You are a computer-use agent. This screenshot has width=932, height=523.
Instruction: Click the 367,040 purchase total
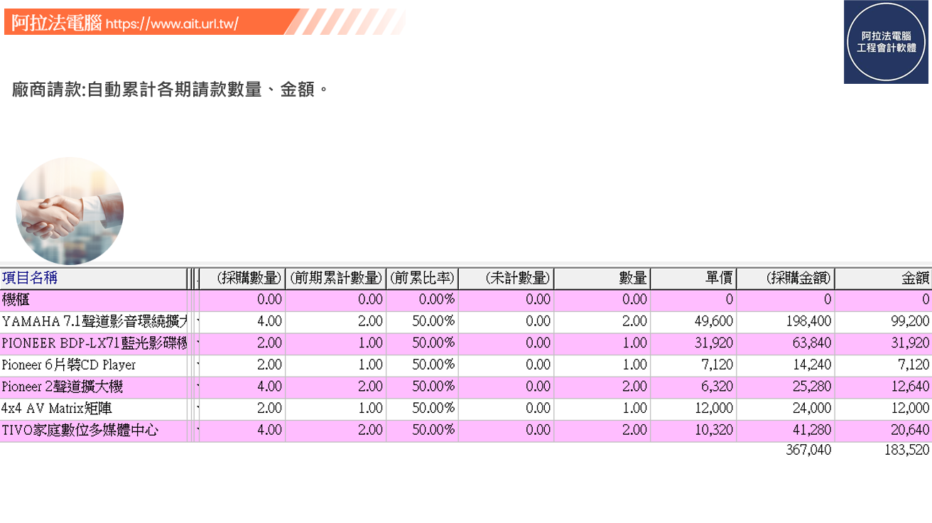point(808,451)
